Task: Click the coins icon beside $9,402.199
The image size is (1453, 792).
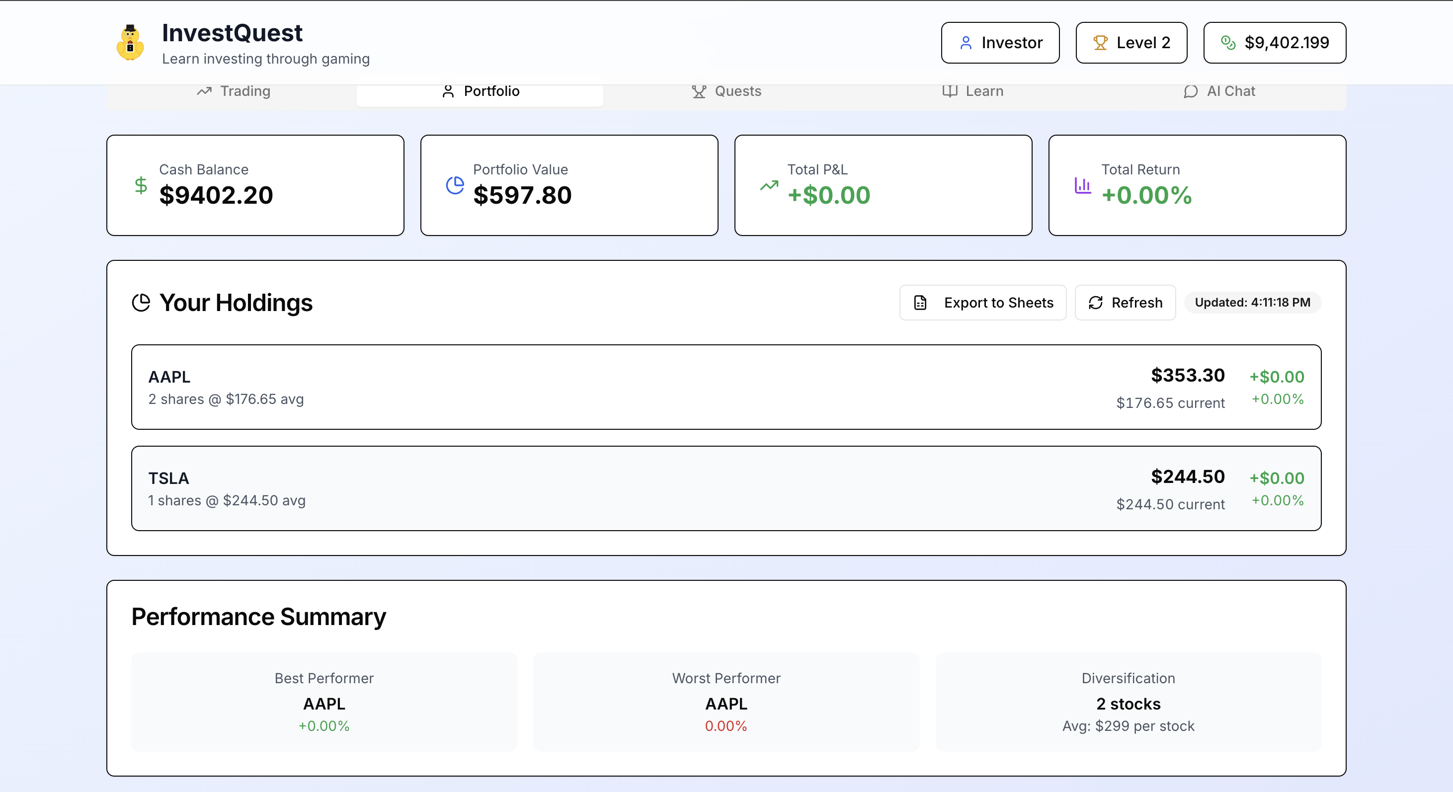Action: point(1228,43)
